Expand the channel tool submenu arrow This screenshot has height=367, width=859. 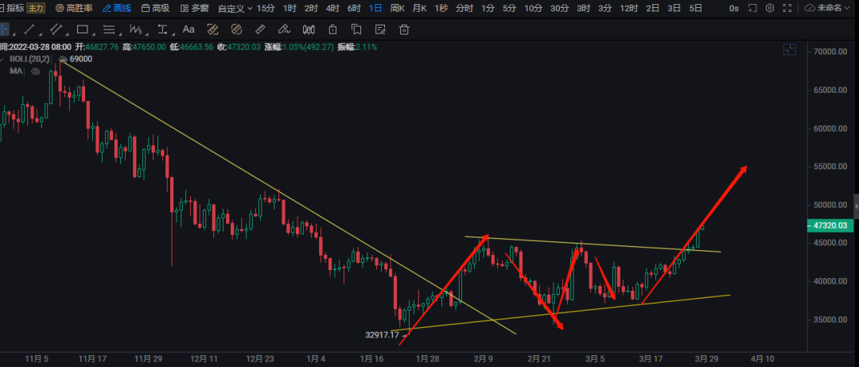click(65, 33)
